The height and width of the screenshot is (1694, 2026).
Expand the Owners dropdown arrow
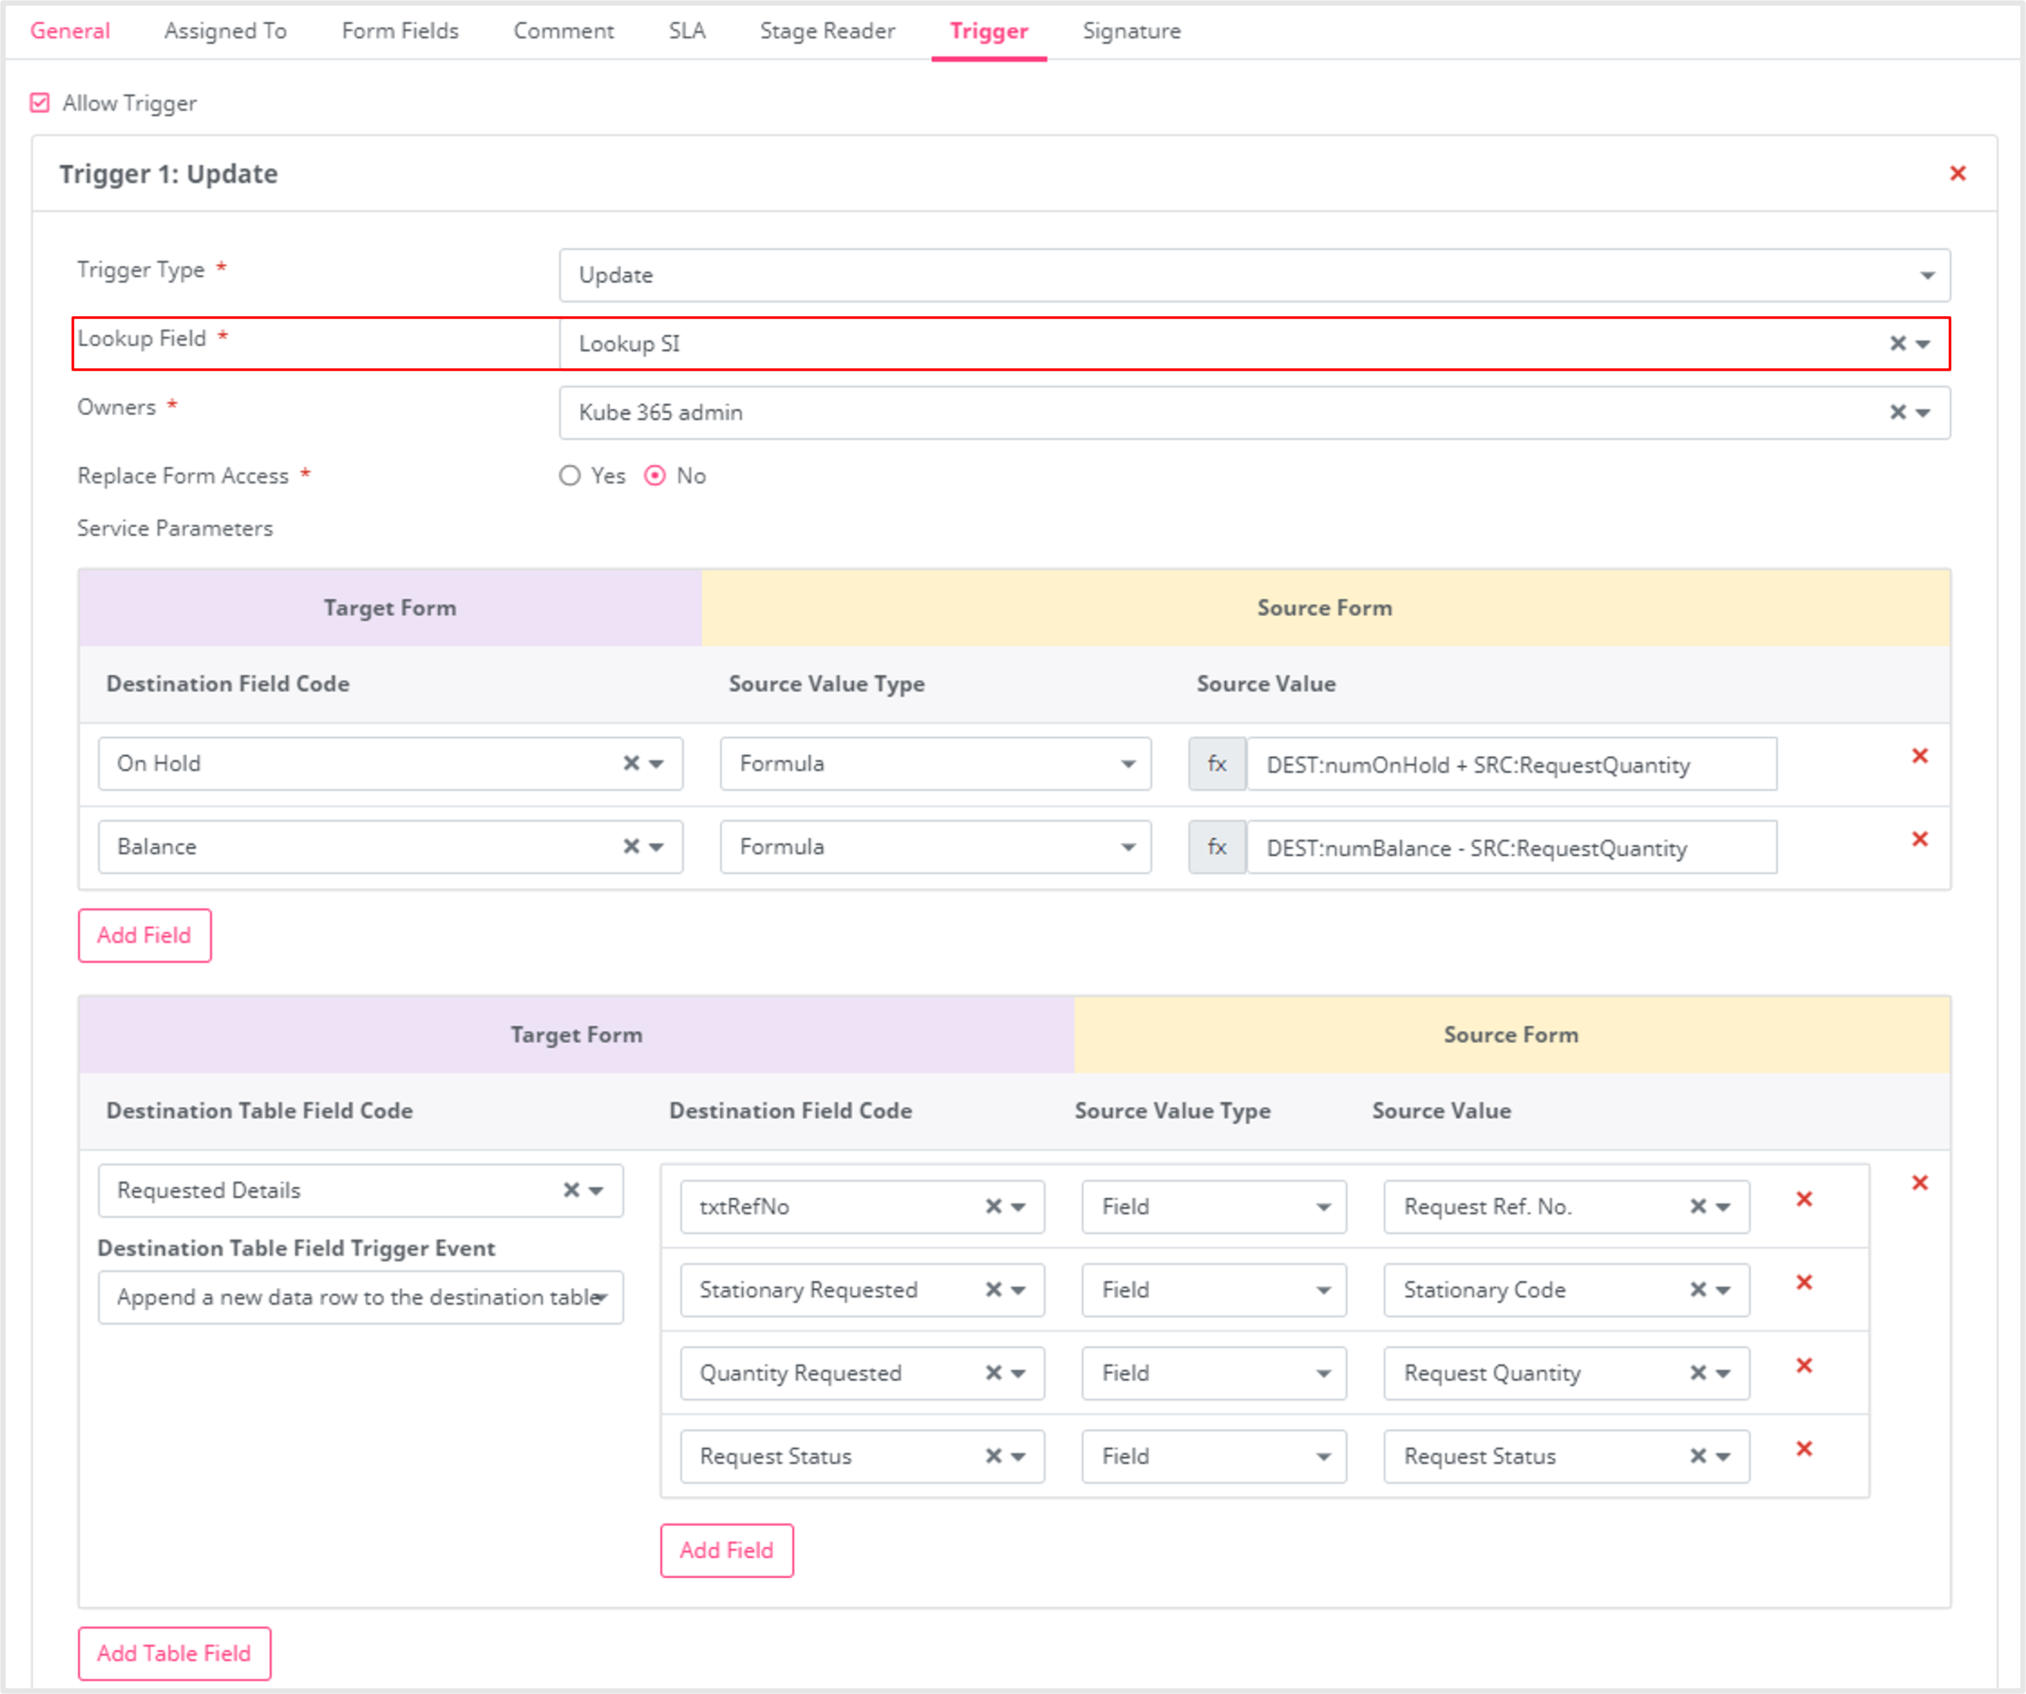click(x=1923, y=412)
